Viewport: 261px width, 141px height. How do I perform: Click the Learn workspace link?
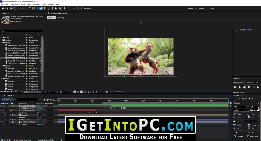[x=212, y=8]
